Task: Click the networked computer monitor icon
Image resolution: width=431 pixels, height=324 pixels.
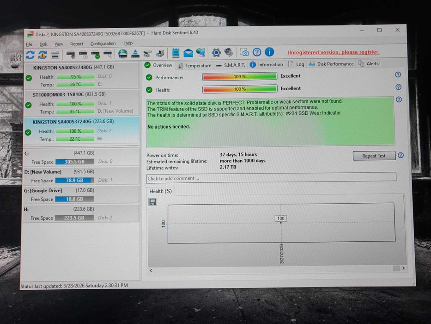Action: coord(200,52)
